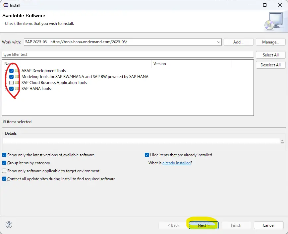This screenshot has width=288, height=234.
Task: Uncheck ABAP Development Tools checkbox
Action: [x=11, y=71]
